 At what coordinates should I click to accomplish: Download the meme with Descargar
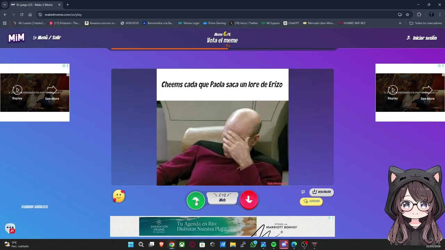coord(322,192)
